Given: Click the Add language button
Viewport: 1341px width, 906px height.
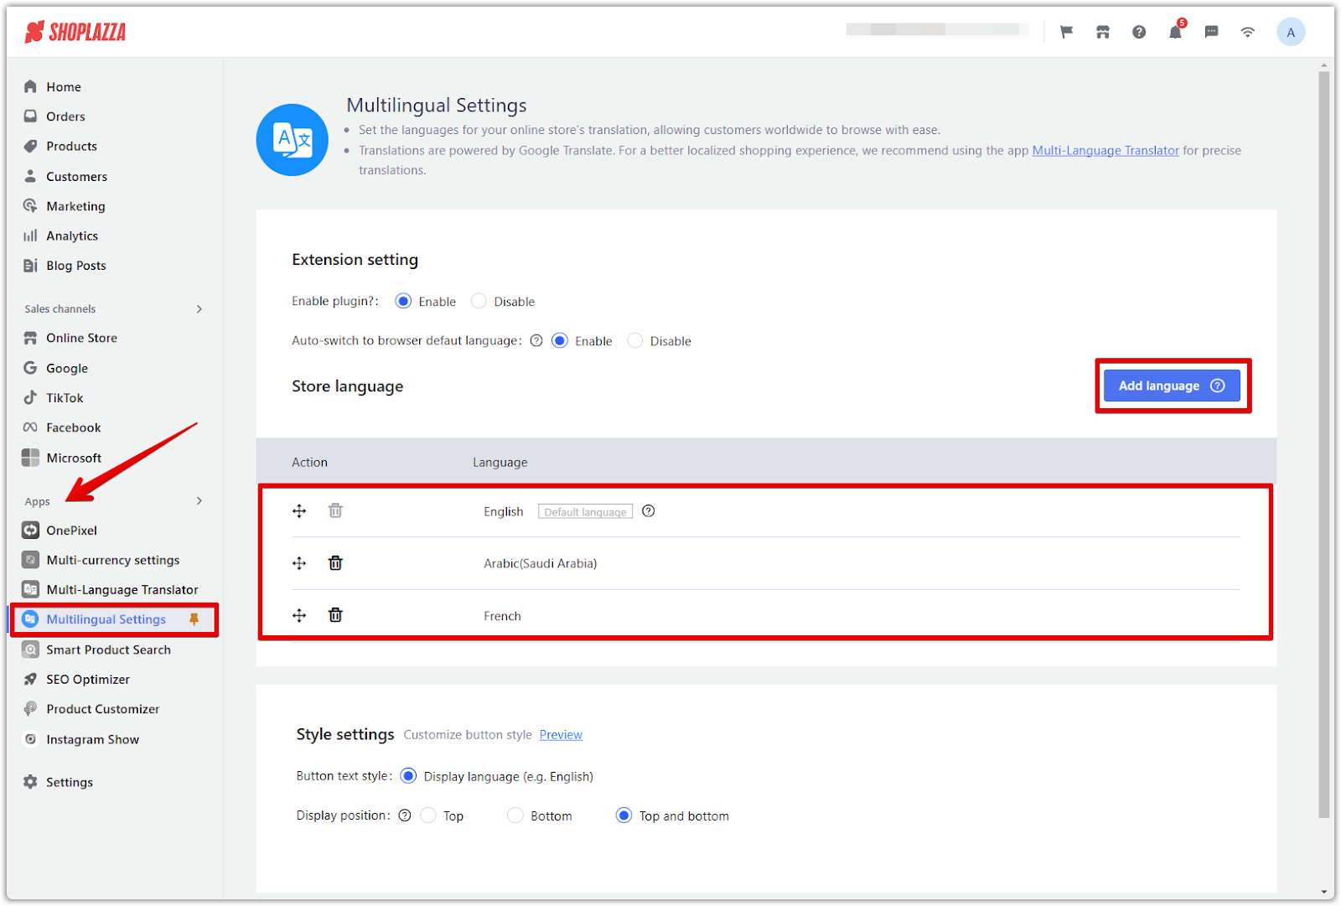Looking at the screenshot, I should point(1172,386).
